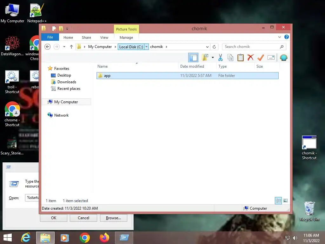Select Network in navigation pane
This screenshot has height=244, width=325.
61,115
